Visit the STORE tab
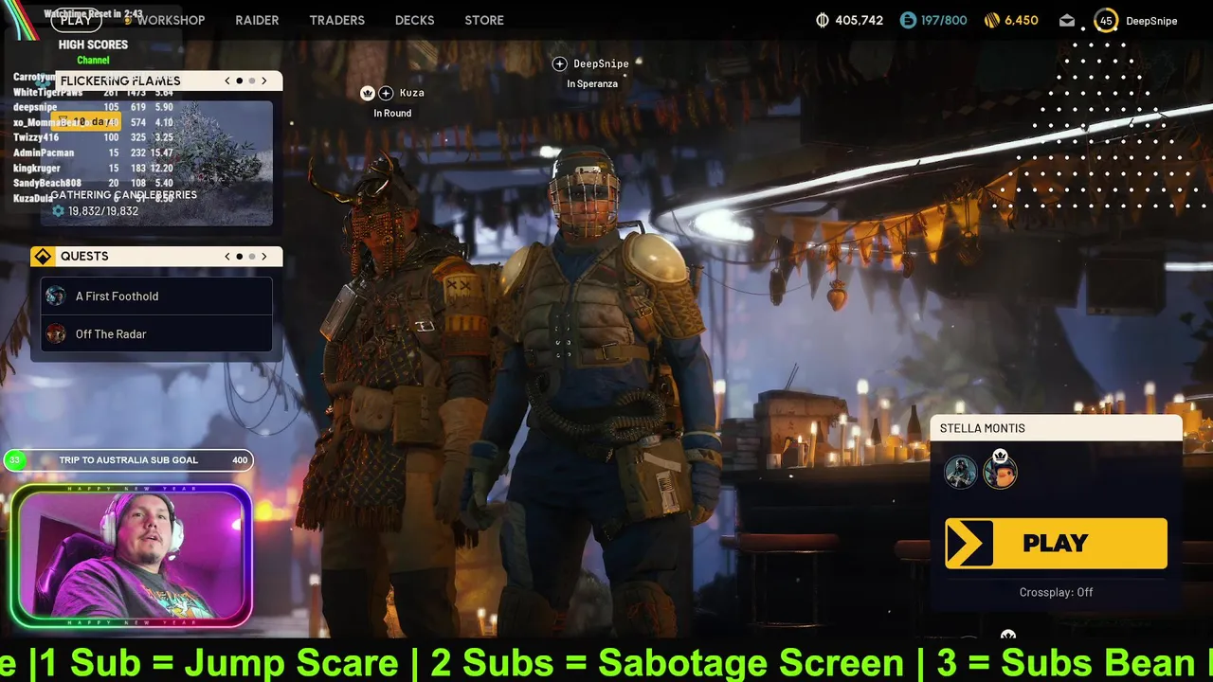This screenshot has width=1213, height=682. [x=484, y=20]
